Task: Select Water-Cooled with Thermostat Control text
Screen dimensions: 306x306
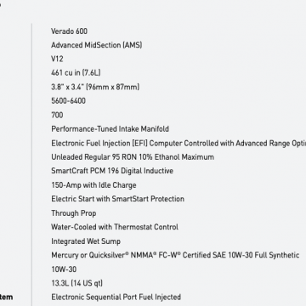Action: tap(115, 227)
